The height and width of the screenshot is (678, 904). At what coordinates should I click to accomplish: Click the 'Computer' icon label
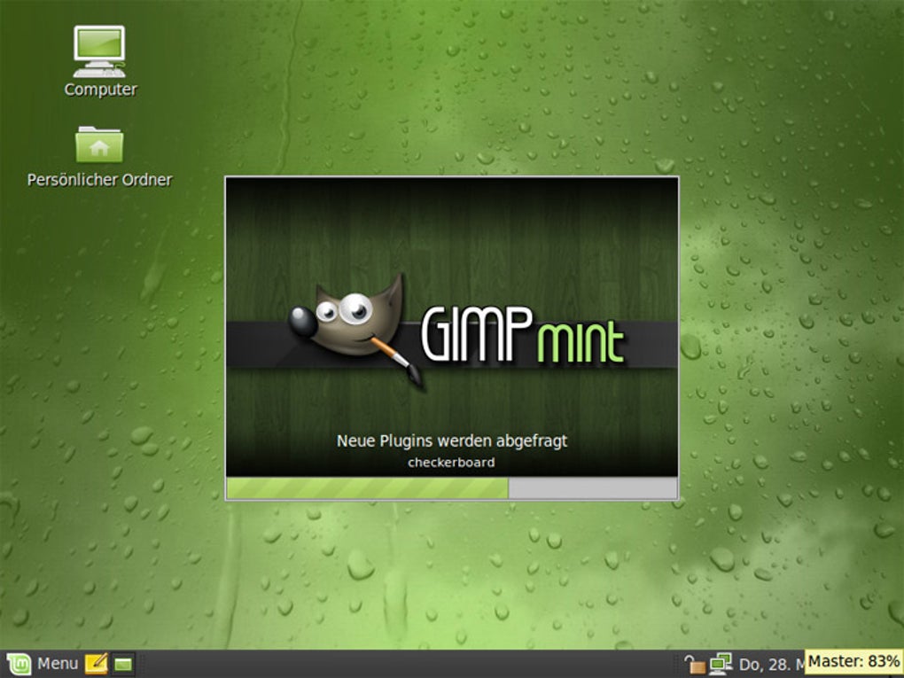pos(100,90)
